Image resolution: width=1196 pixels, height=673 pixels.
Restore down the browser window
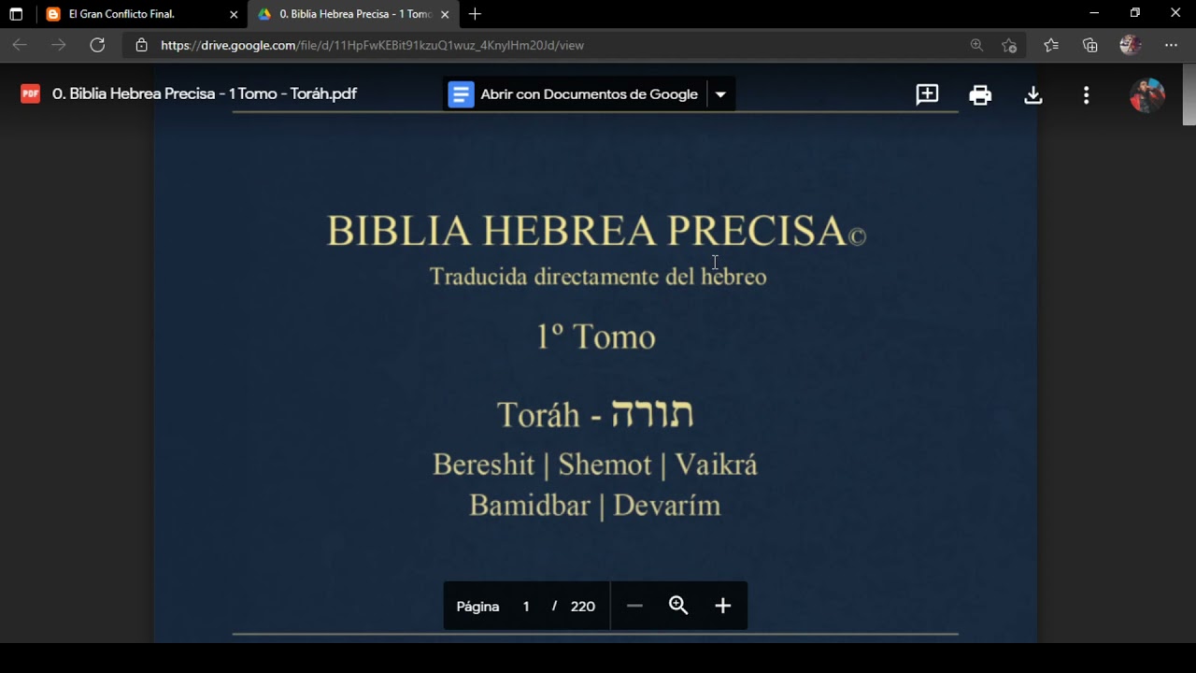coord(1135,13)
